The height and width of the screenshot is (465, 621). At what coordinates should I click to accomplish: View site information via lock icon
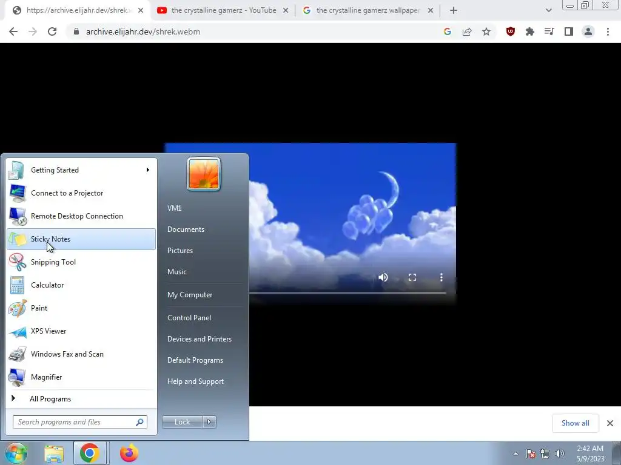[x=76, y=31]
